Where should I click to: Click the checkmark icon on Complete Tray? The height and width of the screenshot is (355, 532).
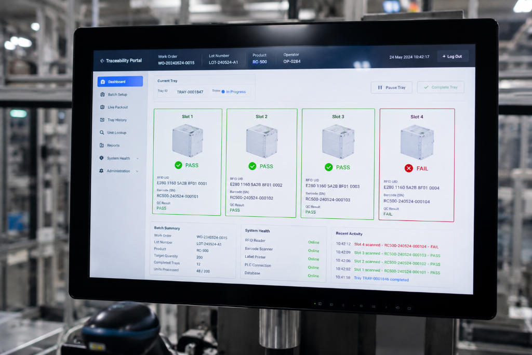point(426,87)
